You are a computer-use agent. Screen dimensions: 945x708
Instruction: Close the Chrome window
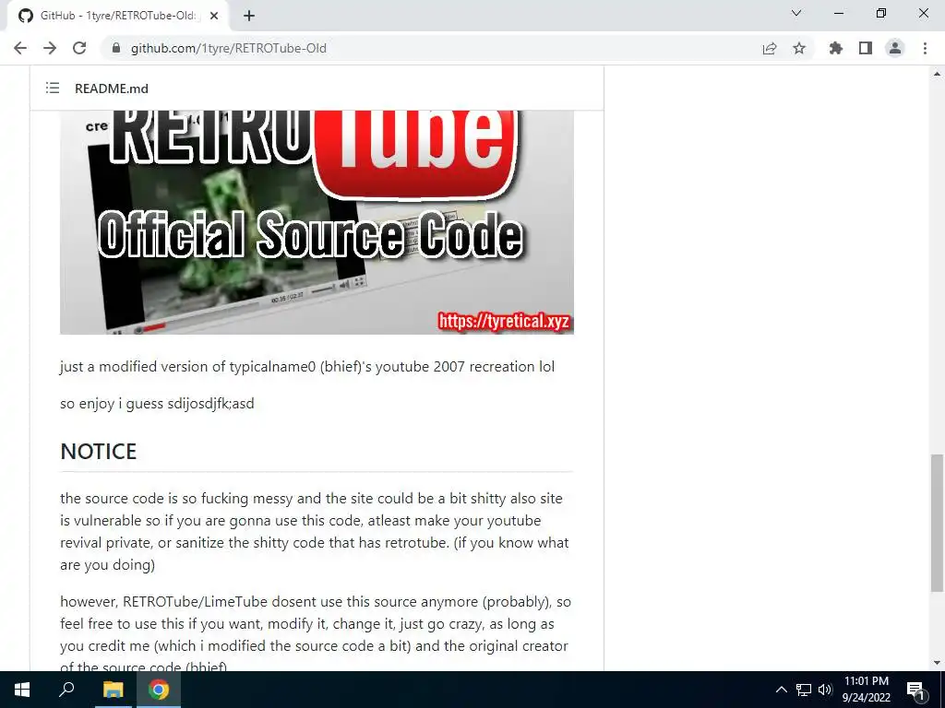(x=923, y=13)
